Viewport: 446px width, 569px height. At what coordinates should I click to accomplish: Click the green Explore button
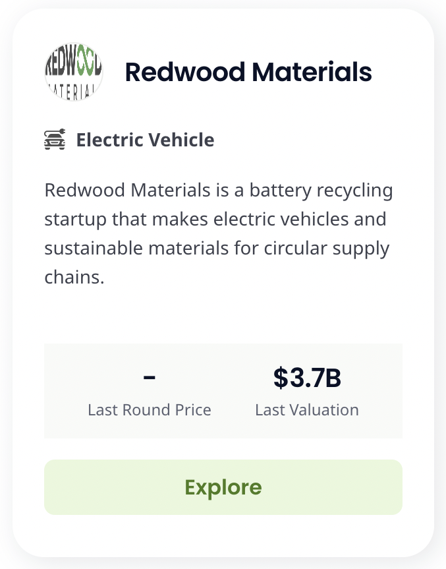coord(223,487)
